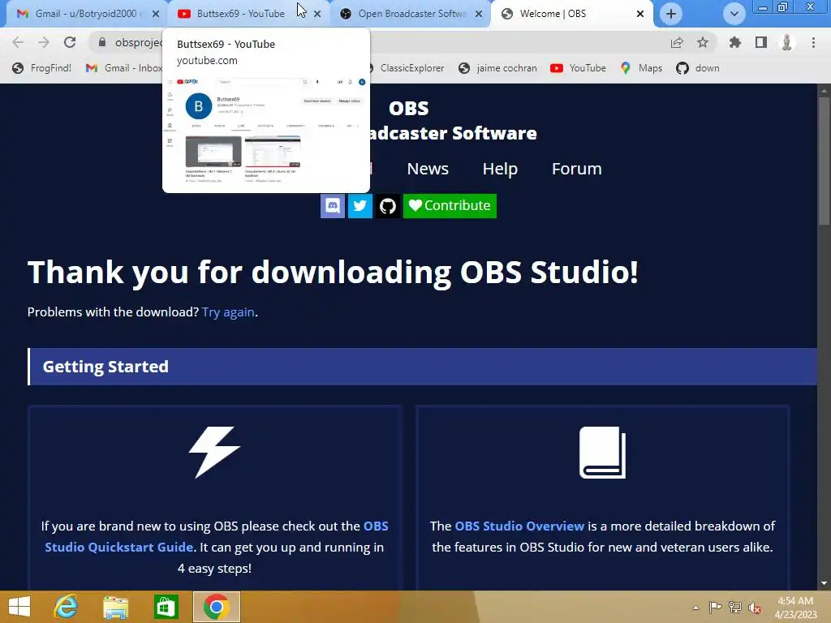This screenshot has height=623, width=831.
Task: Switch to the Buttsex69 YouTube tab
Action: click(x=240, y=14)
